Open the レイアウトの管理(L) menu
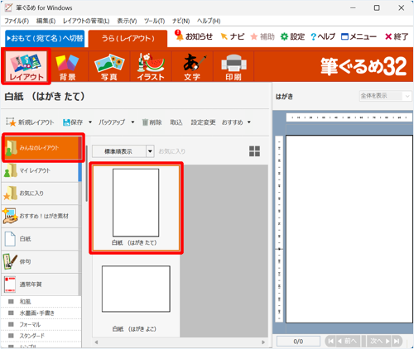414x349 pixels. (86, 21)
